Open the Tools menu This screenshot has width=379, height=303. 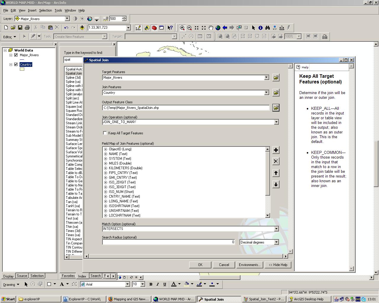click(58, 10)
